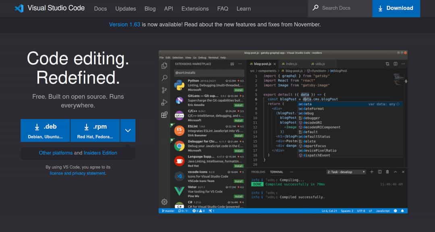The height and width of the screenshot is (232, 435).
Task: Delete the terminal with the trash icon
Action: click(x=387, y=172)
